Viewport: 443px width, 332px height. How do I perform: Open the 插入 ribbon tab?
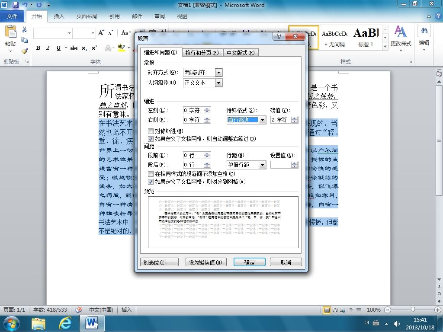pos(59,16)
